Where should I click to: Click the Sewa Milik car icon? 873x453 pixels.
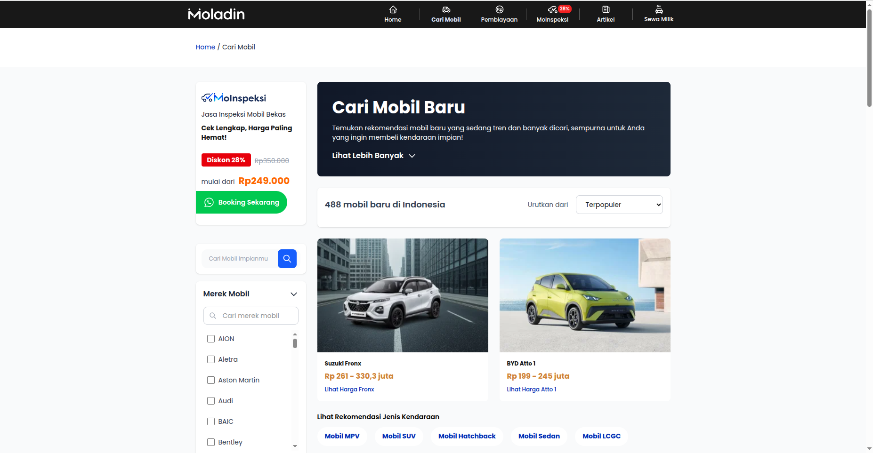pos(659,9)
